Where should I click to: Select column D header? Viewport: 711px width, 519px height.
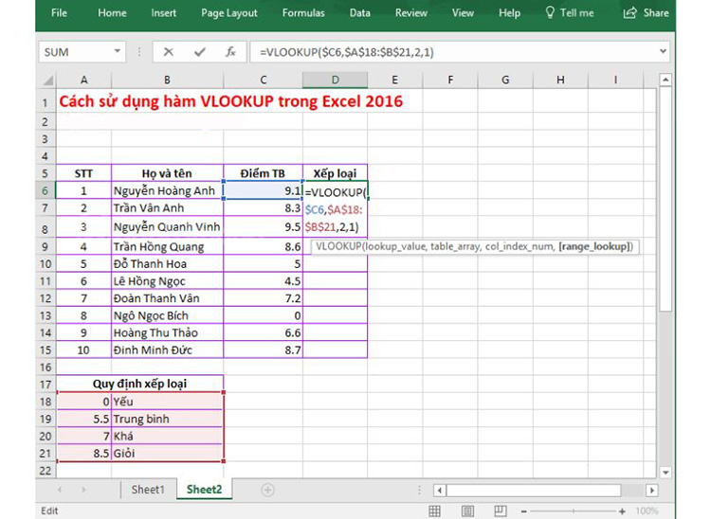click(335, 81)
